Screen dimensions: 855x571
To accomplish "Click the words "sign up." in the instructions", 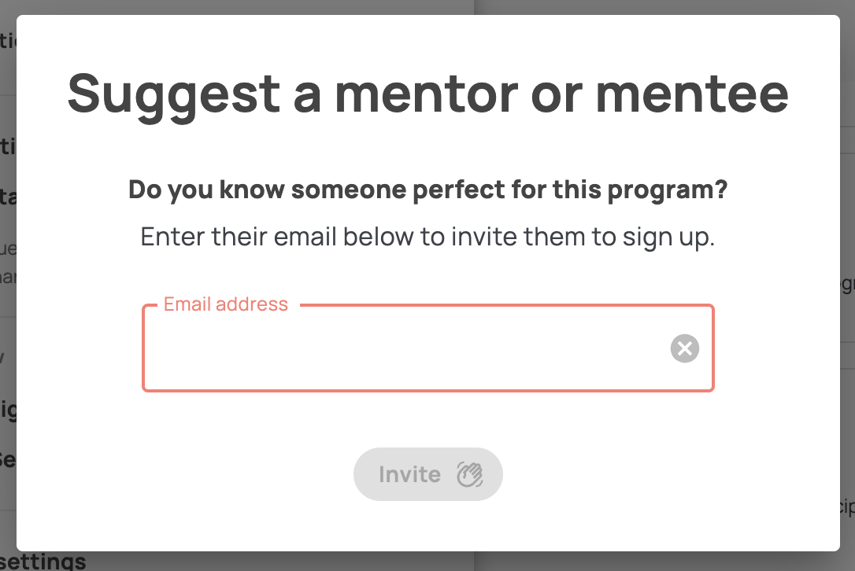I will coord(668,238).
